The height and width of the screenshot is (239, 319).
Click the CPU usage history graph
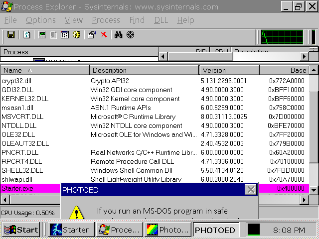tap(282, 37)
